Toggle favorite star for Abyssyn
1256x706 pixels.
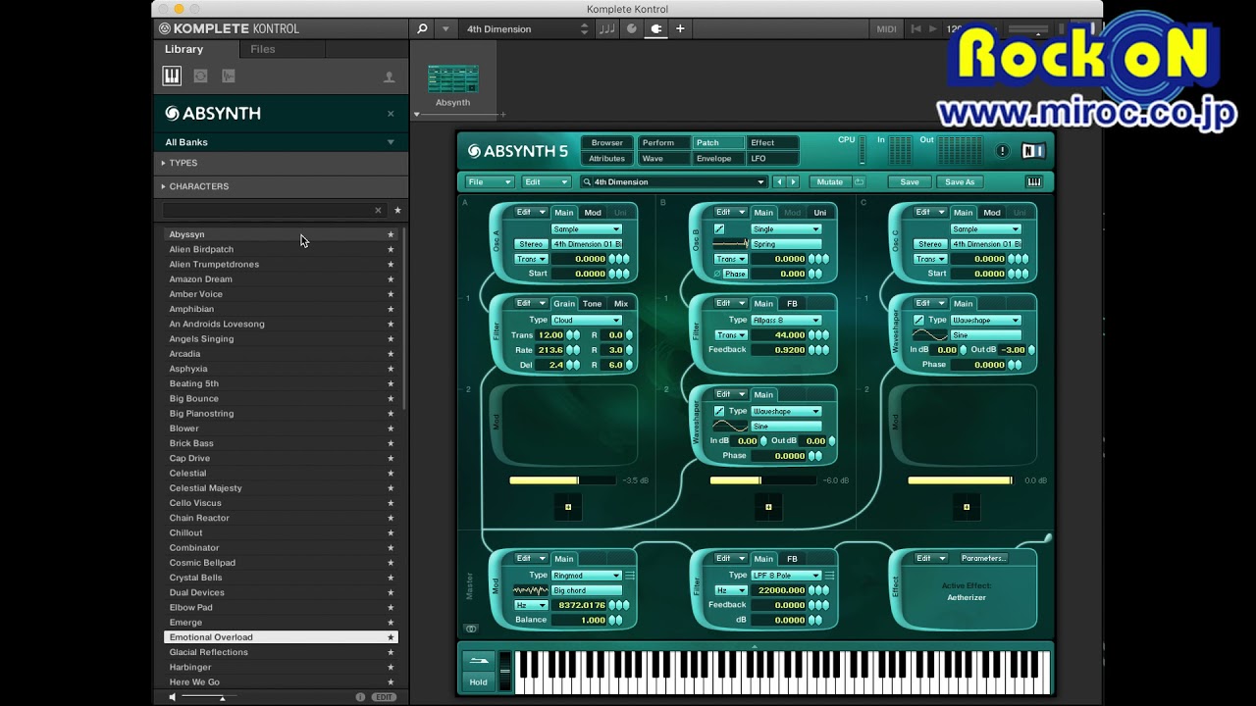(x=391, y=234)
